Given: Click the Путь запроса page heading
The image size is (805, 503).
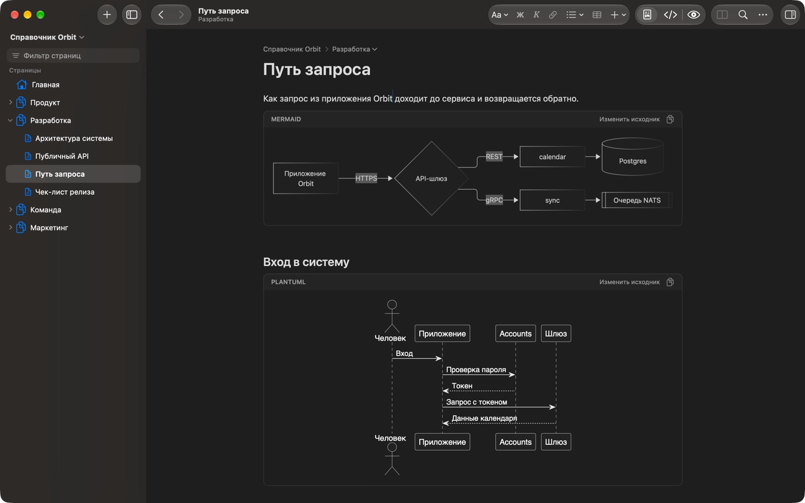Looking at the screenshot, I should pos(317,69).
